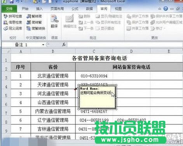Select cell 吉林通信管理局

coord(53,129)
